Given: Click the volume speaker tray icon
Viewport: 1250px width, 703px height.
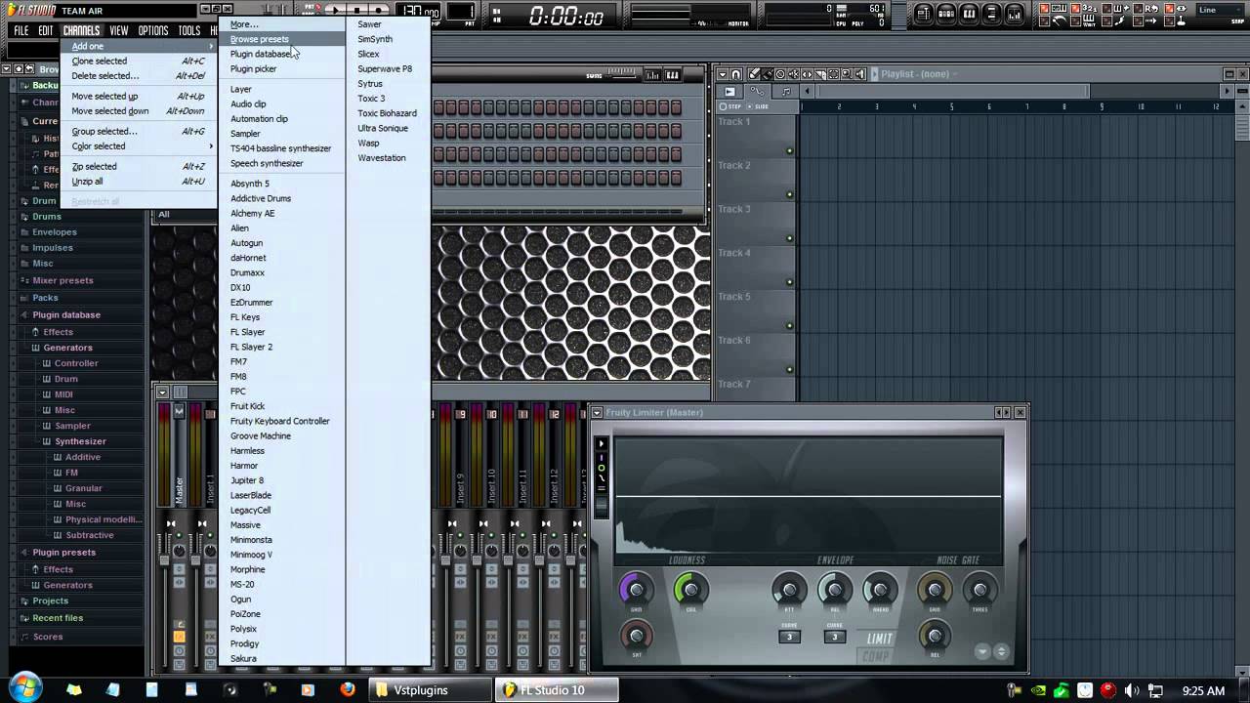Looking at the screenshot, I should pos(1131,690).
